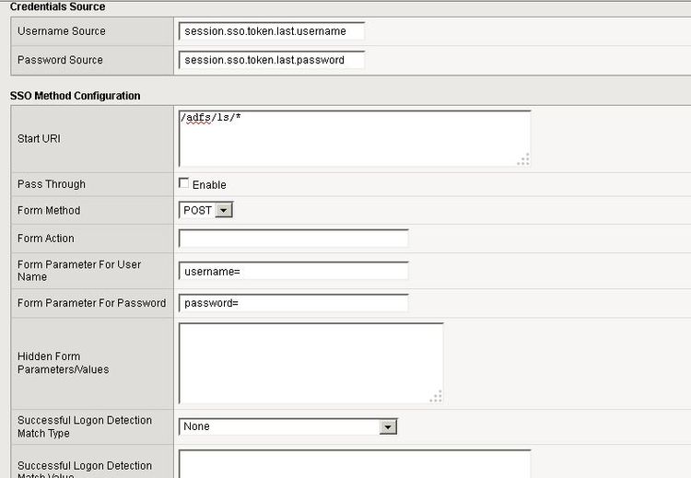Image resolution: width=691 pixels, height=478 pixels.
Task: Click the Hidden Form Parameters/Values row label
Action: coord(63,363)
